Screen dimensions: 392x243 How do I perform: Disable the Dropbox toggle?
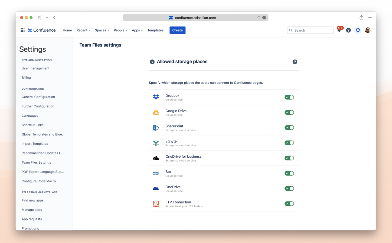(x=289, y=97)
